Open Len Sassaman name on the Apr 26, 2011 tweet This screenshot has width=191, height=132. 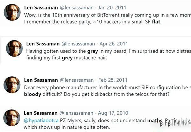pyautogui.click(x=43, y=44)
